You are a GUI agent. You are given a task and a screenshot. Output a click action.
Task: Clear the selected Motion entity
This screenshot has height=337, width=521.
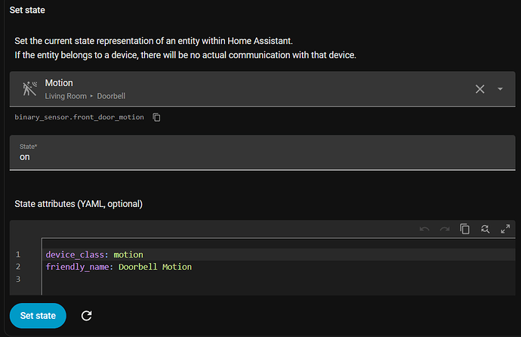pyautogui.click(x=479, y=89)
